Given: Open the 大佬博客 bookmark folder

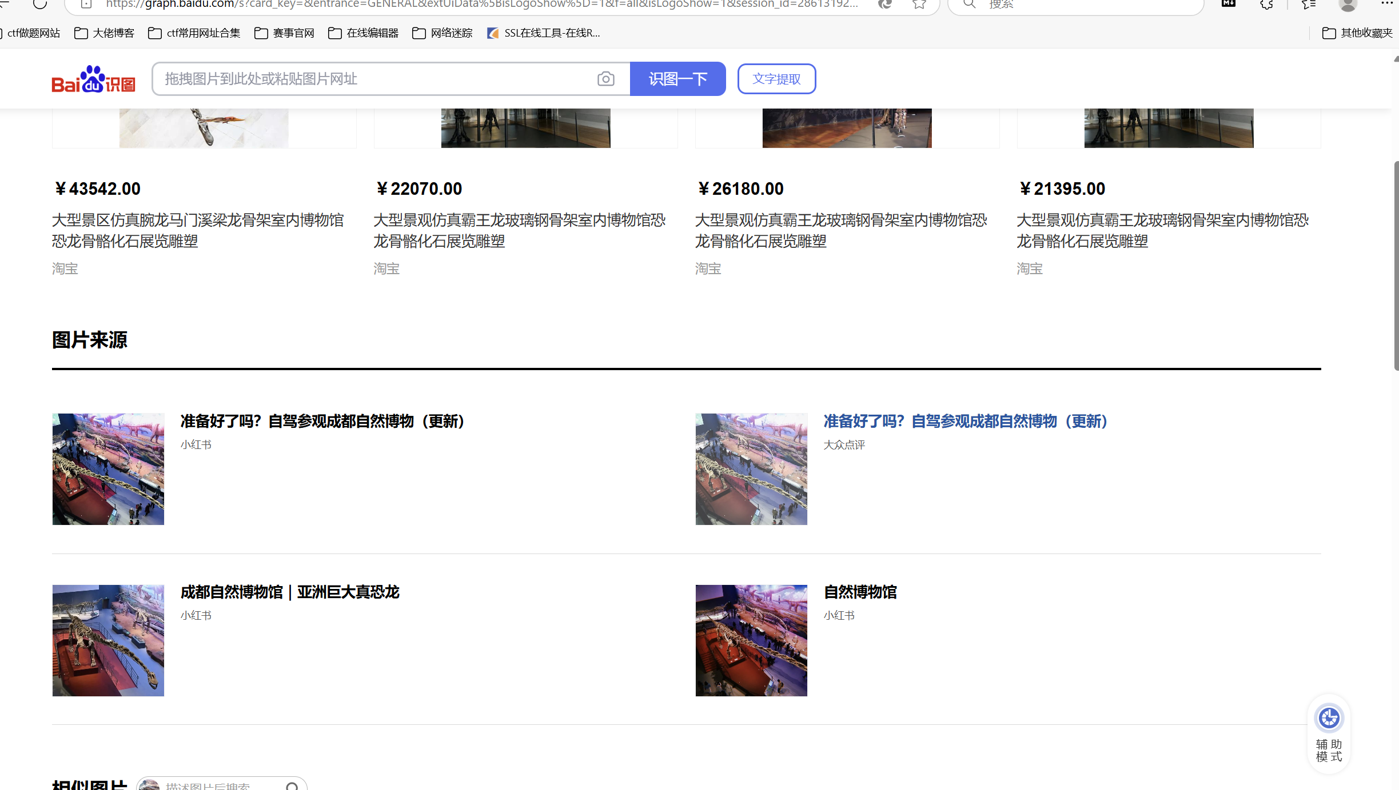Looking at the screenshot, I should point(105,33).
